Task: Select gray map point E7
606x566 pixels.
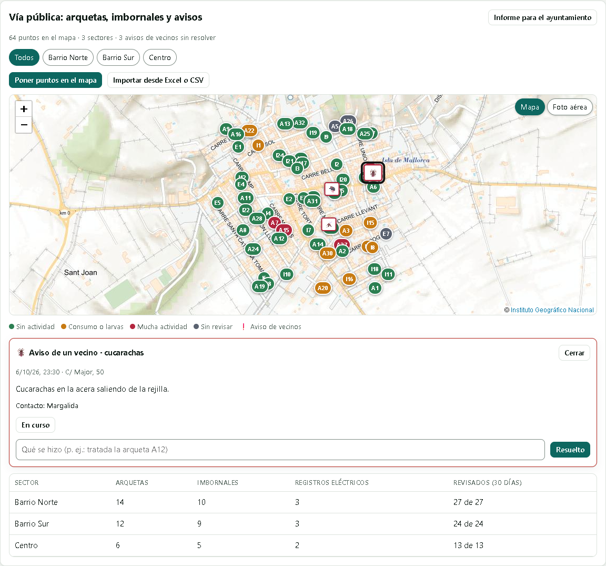Action: coord(386,234)
